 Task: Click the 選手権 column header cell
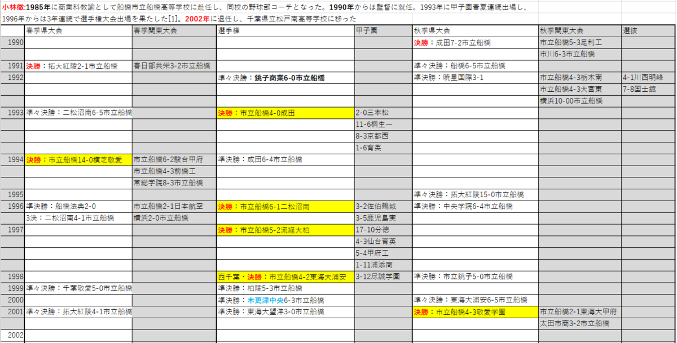pyautogui.click(x=285, y=31)
